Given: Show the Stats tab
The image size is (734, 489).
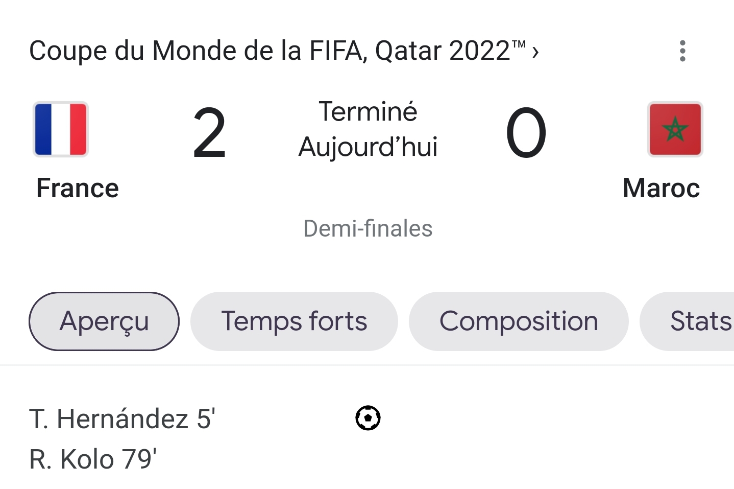Looking at the screenshot, I should [687, 321].
